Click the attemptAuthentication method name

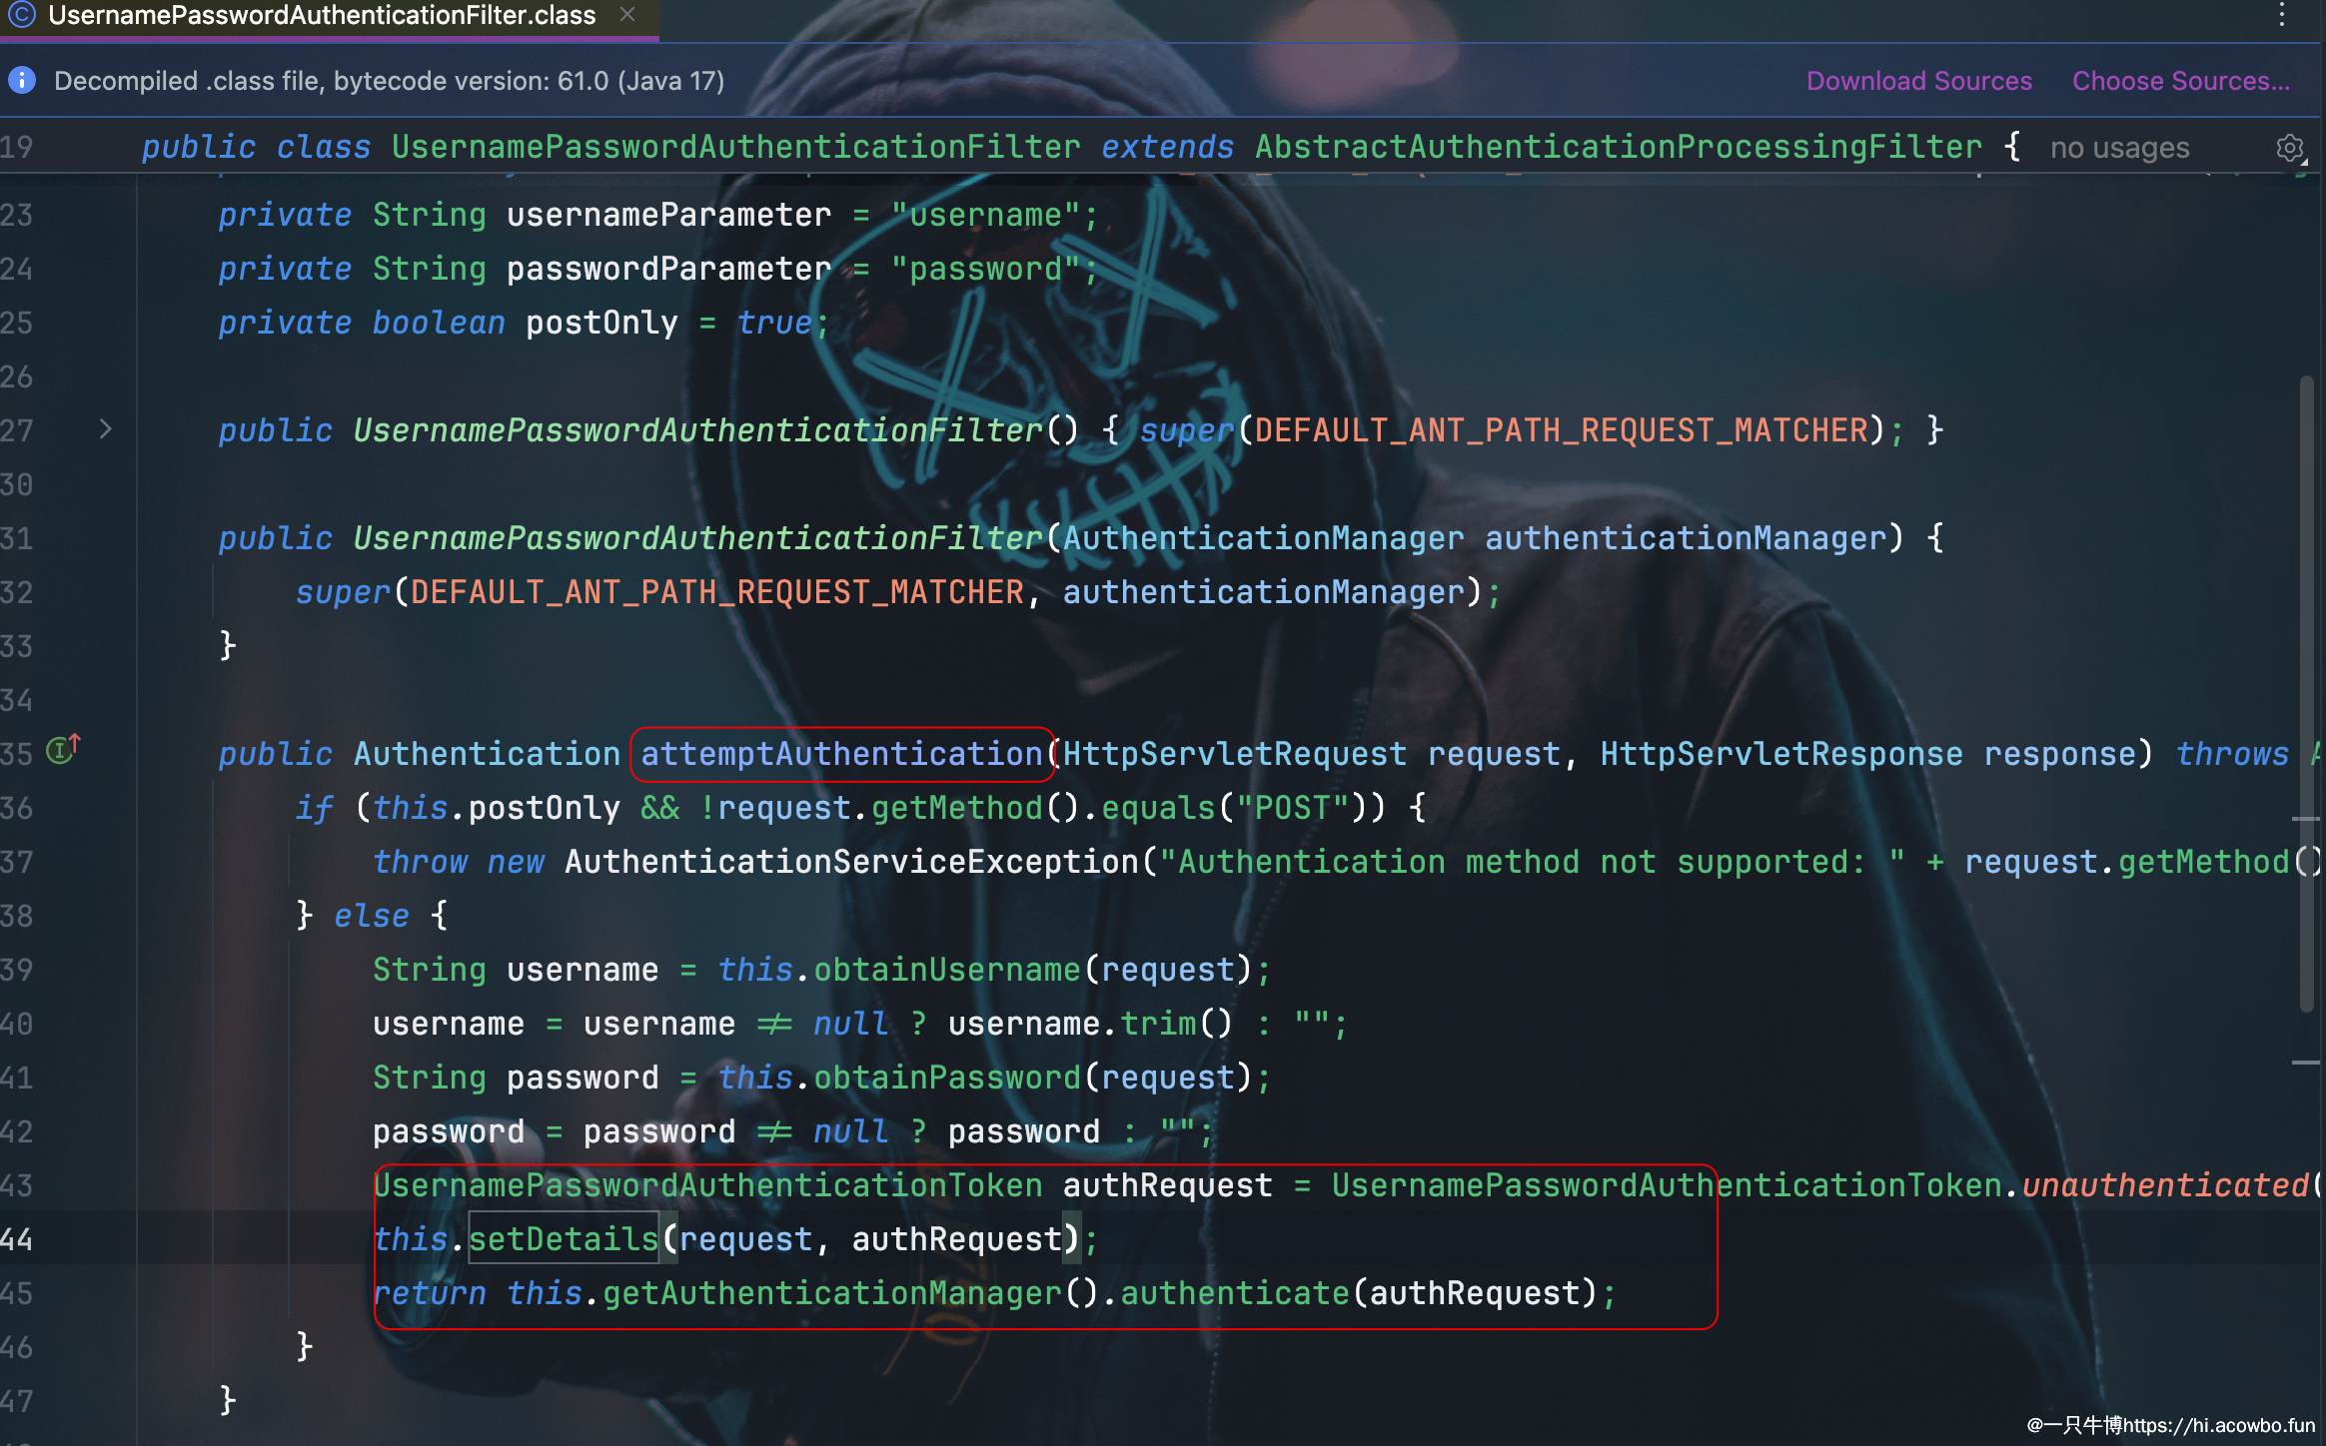pyautogui.click(x=841, y=754)
